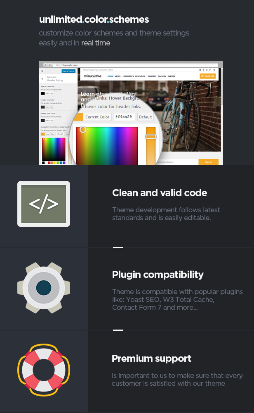Click the code brackets monitor icon
Screen dimensions: 254x413
pyautogui.click(x=44, y=204)
